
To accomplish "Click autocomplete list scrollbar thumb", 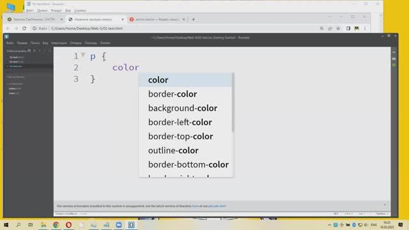I will pyautogui.click(x=233, y=102).
